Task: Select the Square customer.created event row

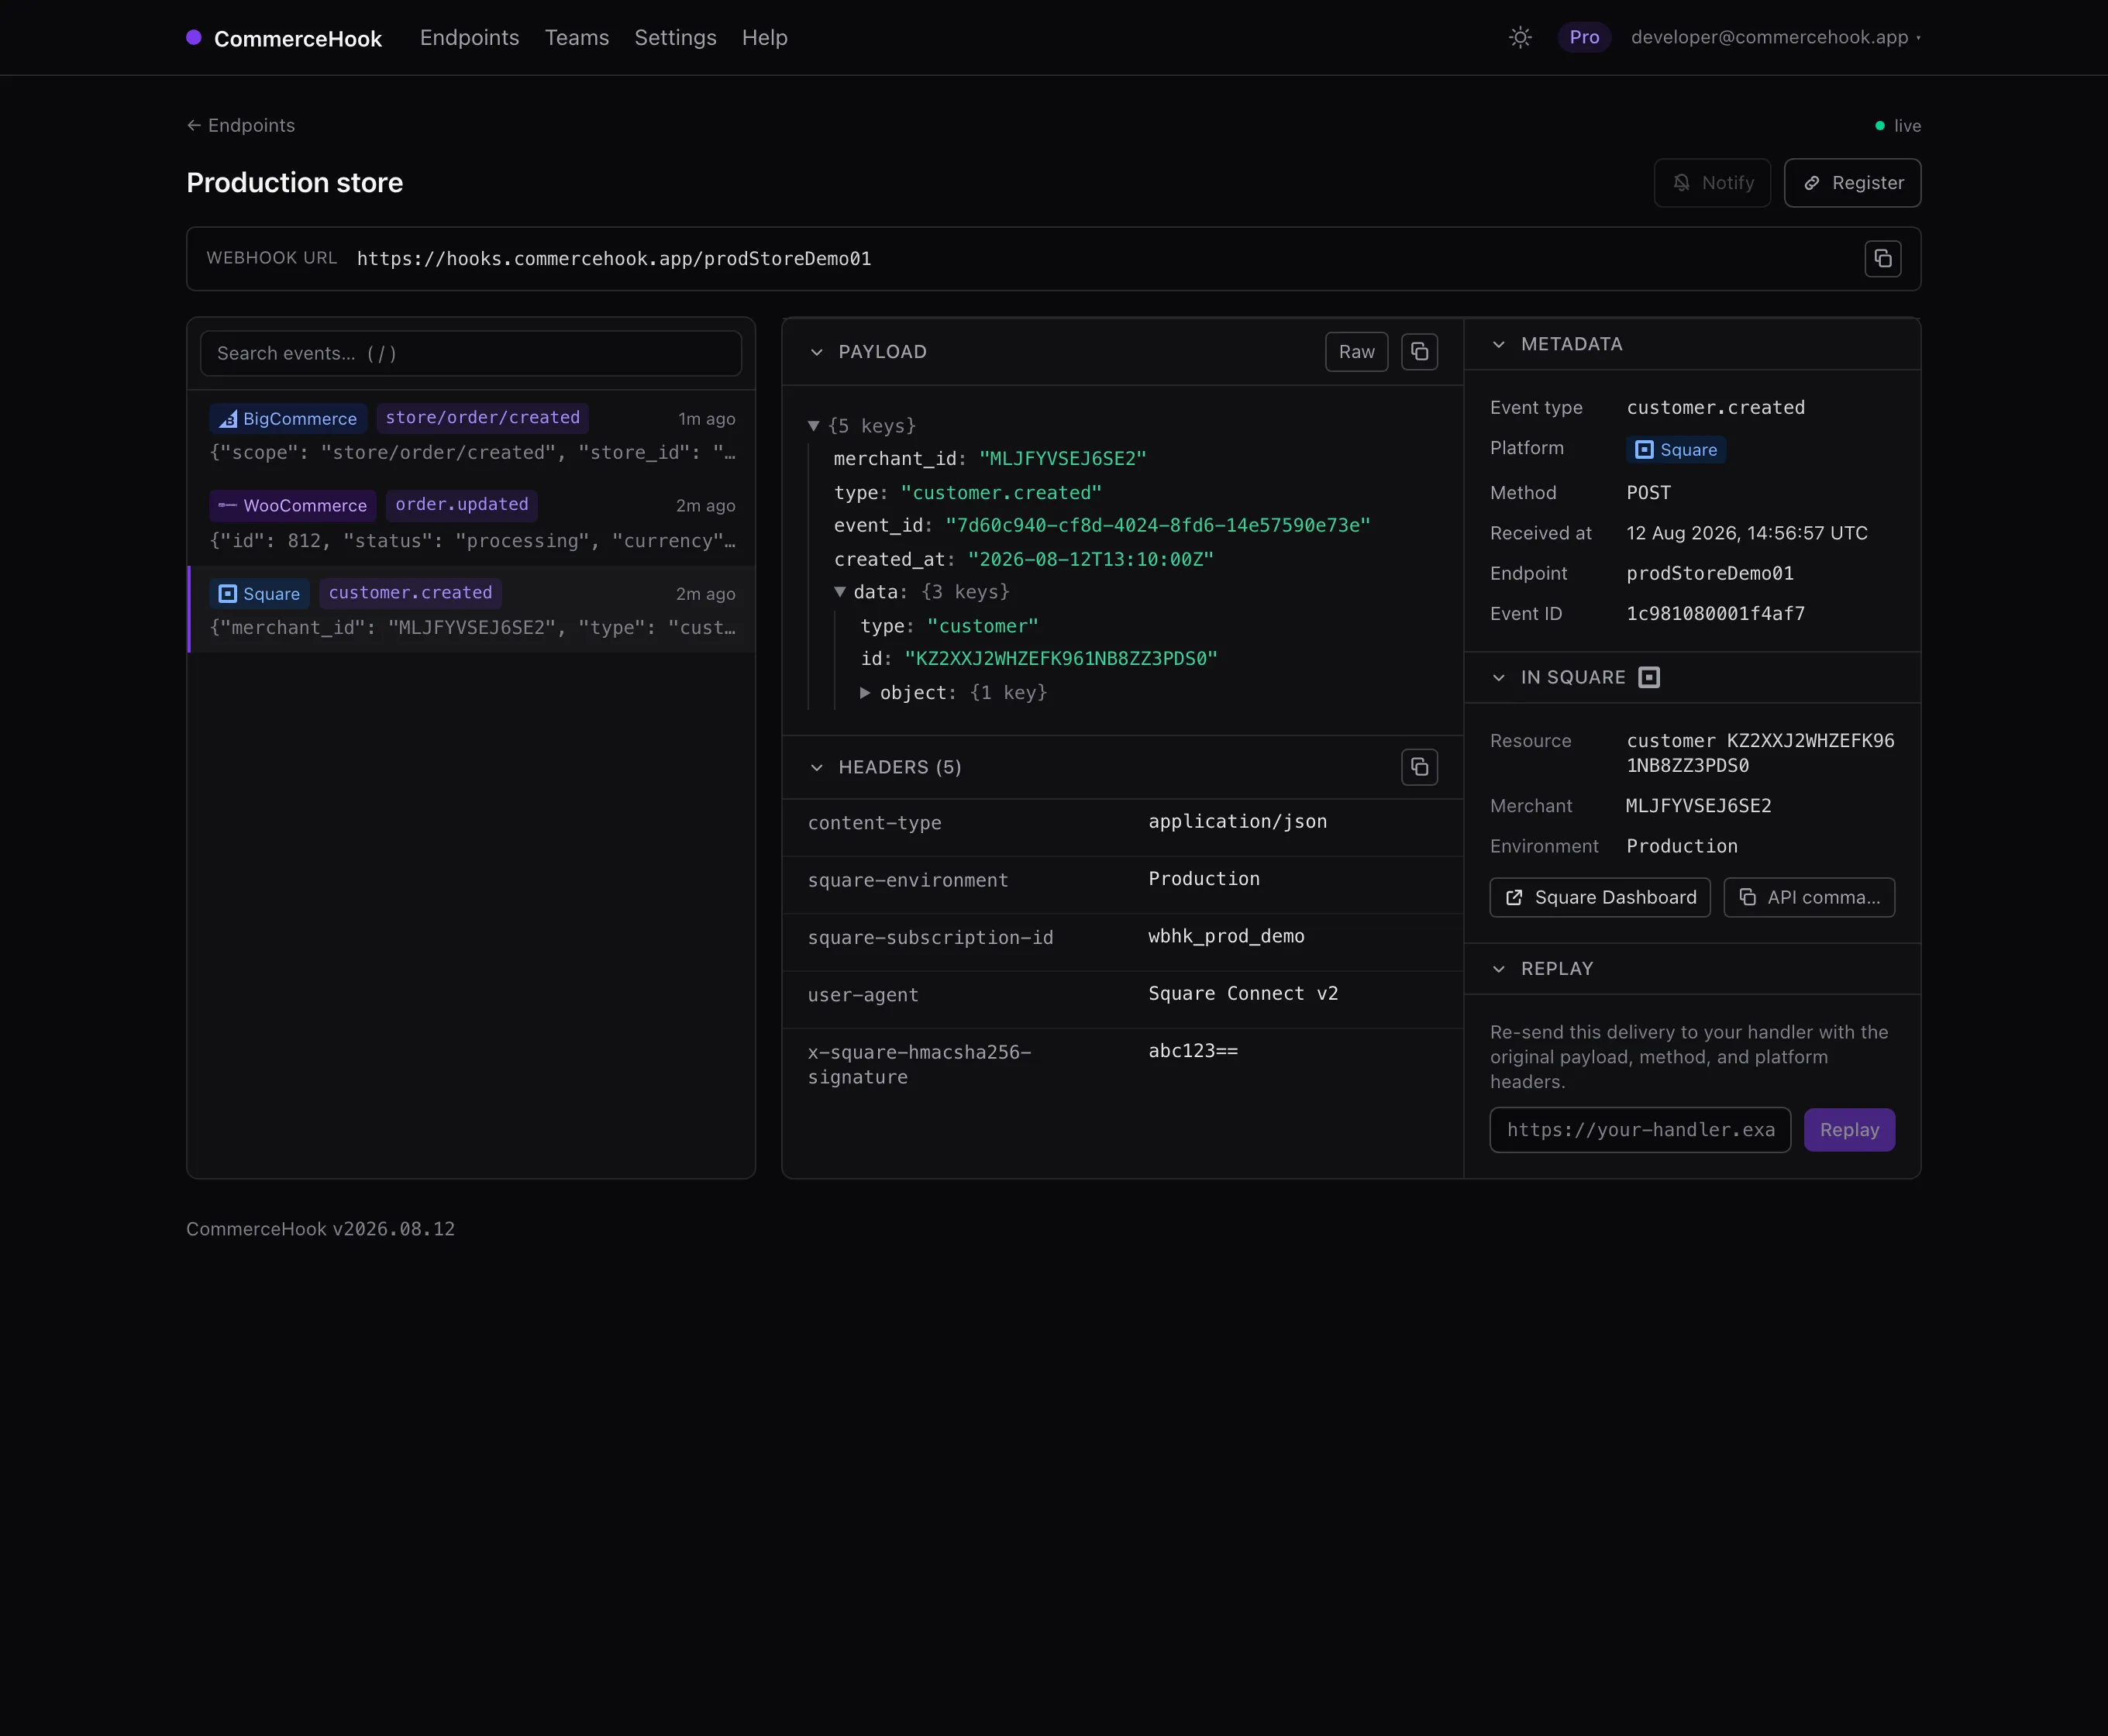Action: [472, 609]
